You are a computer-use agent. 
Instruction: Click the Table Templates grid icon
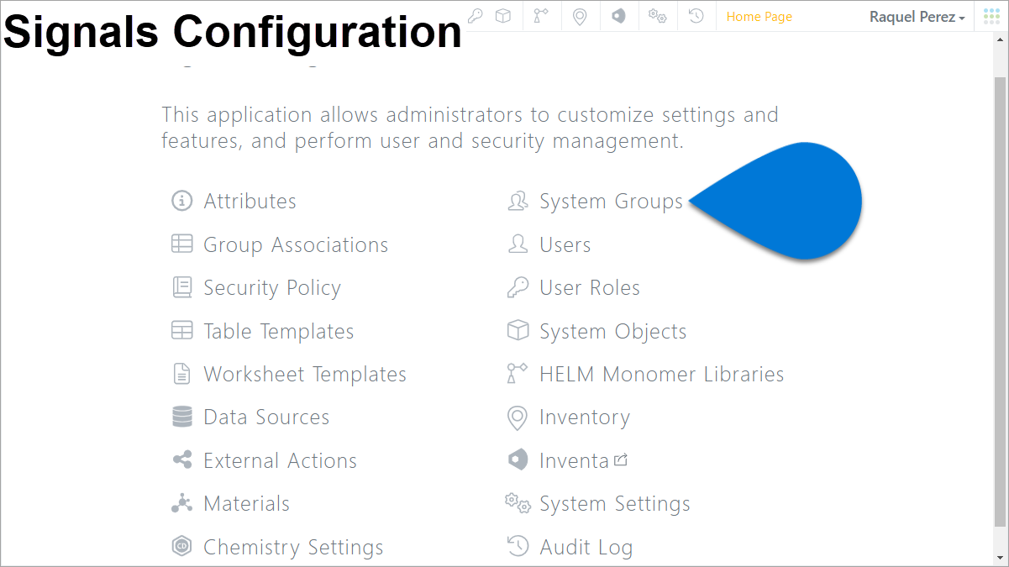pos(181,330)
